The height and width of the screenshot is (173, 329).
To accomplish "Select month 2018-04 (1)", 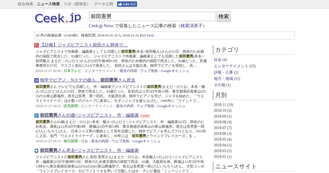I will (223, 145).
